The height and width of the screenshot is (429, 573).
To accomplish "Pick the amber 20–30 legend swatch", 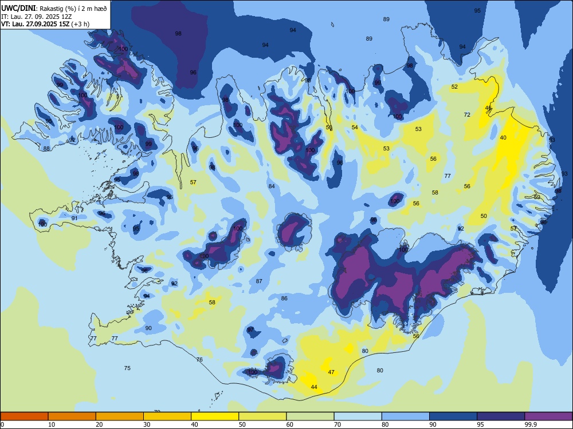I will pyautogui.click(x=120, y=416).
